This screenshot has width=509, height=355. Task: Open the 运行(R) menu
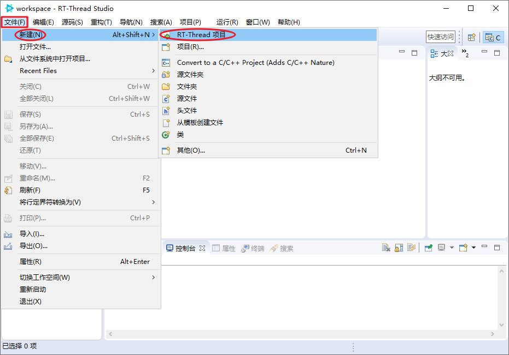tap(227, 22)
